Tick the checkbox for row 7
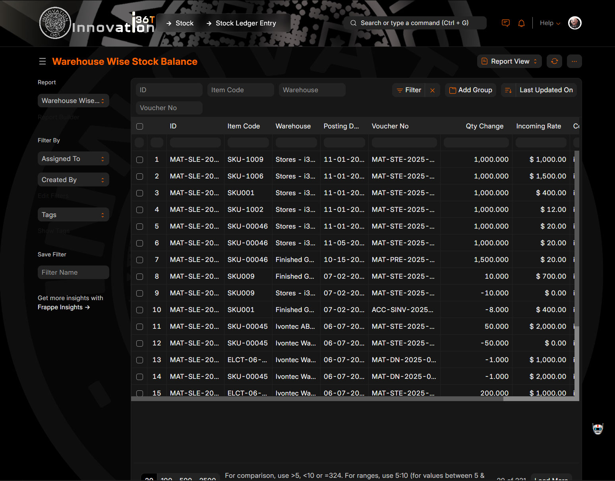Viewport: 615px width, 481px height. (139, 260)
